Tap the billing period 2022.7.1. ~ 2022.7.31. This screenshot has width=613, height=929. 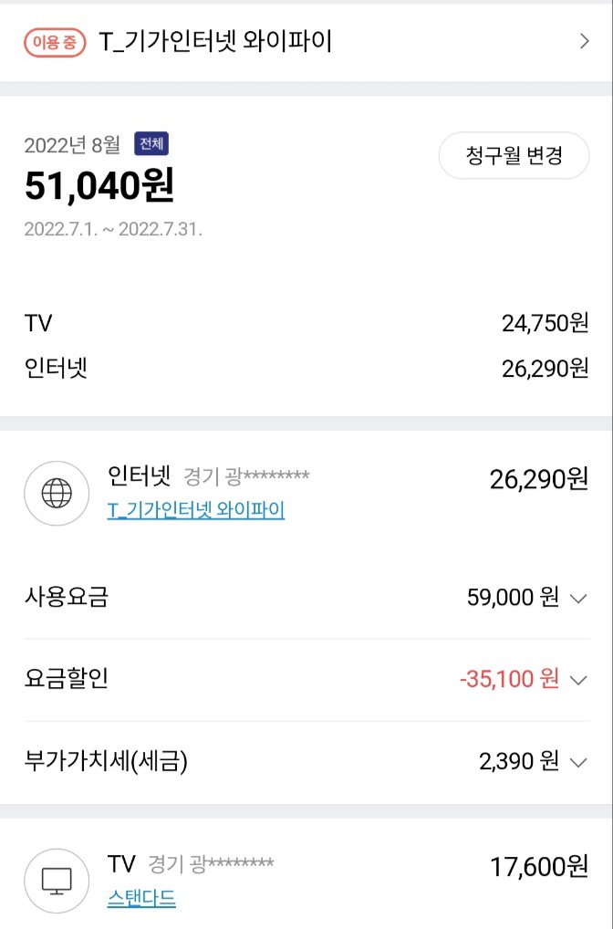(113, 229)
